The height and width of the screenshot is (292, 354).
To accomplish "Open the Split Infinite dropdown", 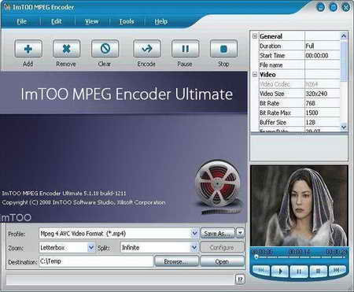I will [194, 247].
